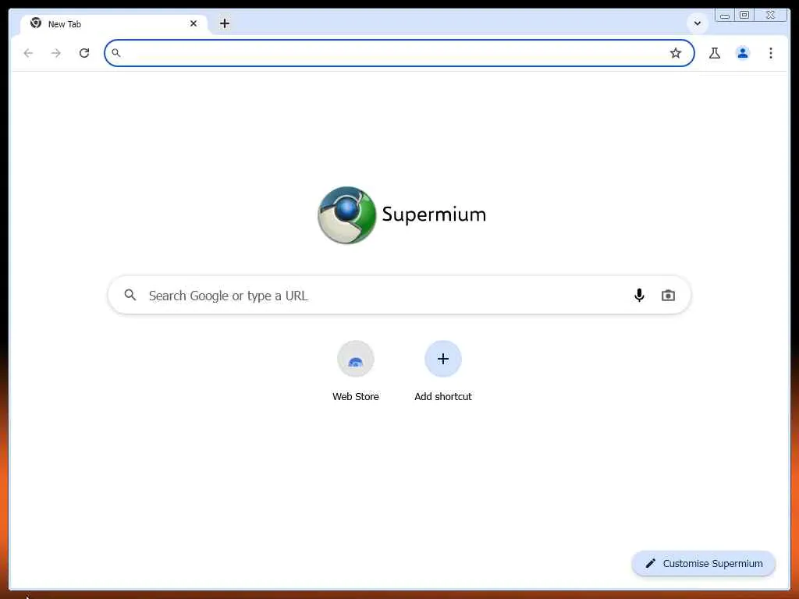Click the Customise Supermium button
The image size is (799, 599).
703,563
